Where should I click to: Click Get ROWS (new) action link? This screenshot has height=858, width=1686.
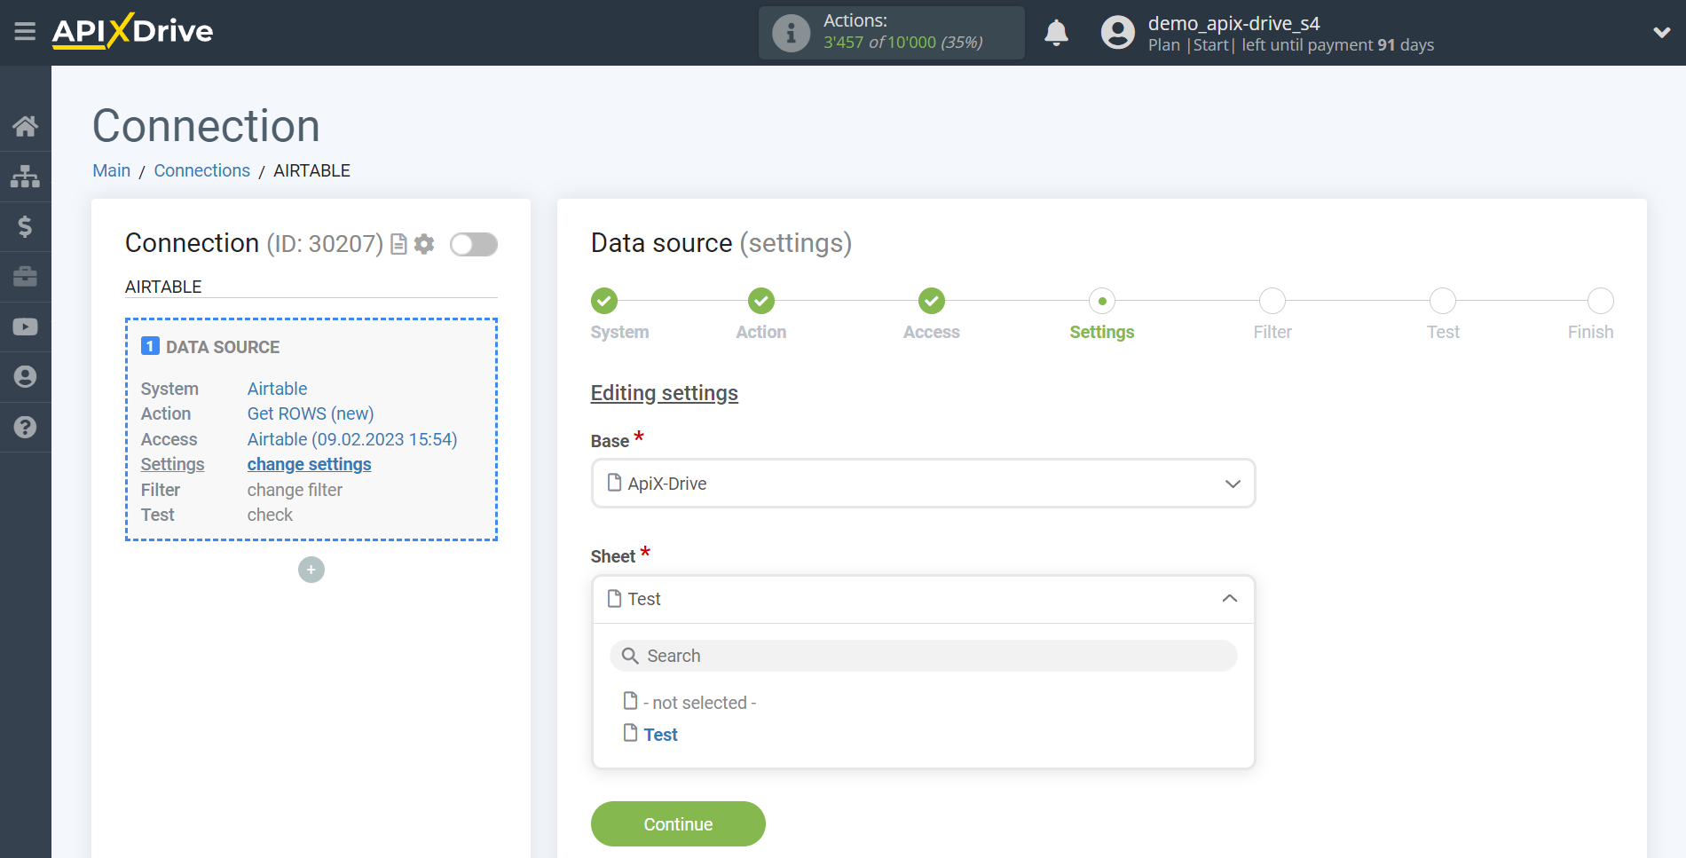click(x=311, y=413)
